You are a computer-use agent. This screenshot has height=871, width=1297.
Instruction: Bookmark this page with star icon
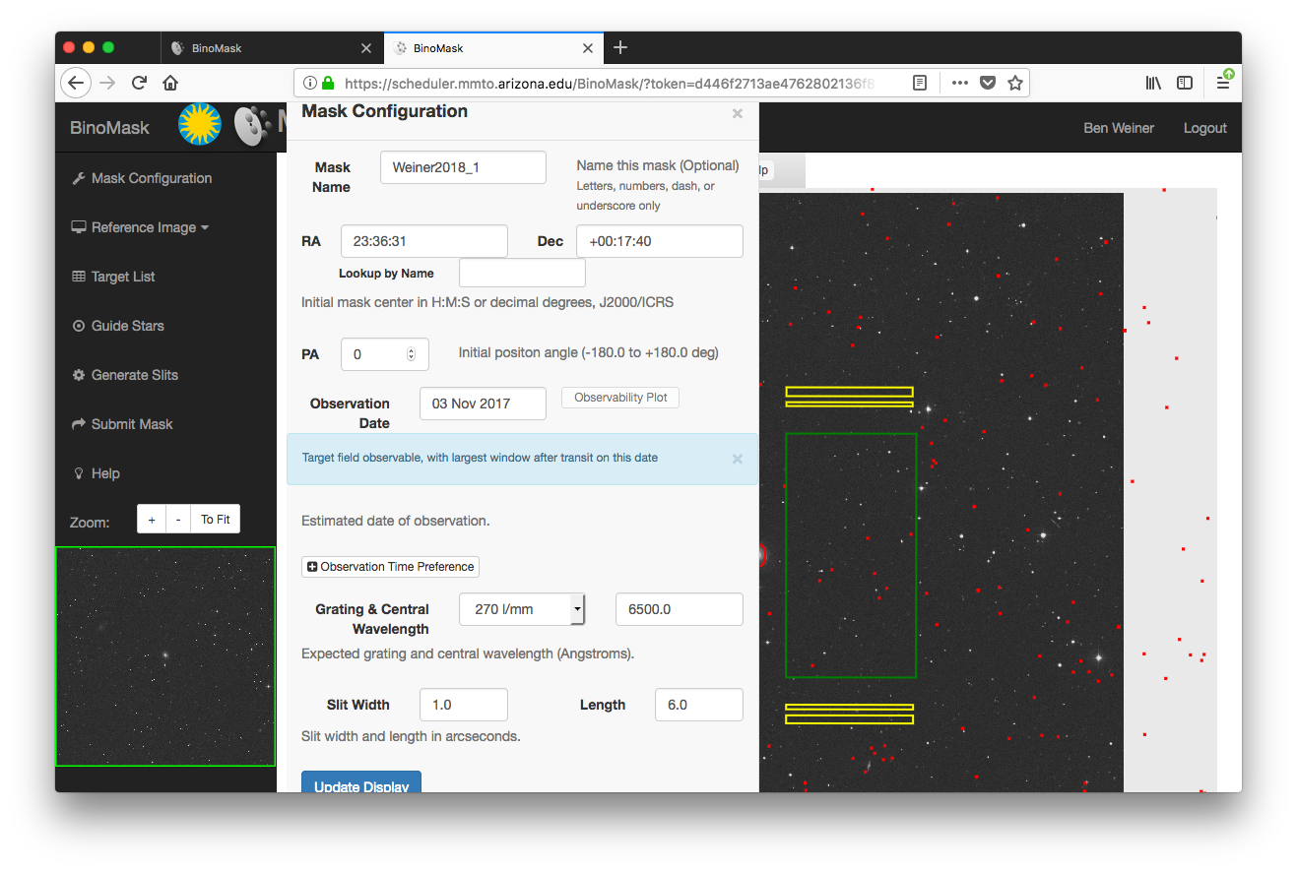pyautogui.click(x=1015, y=83)
